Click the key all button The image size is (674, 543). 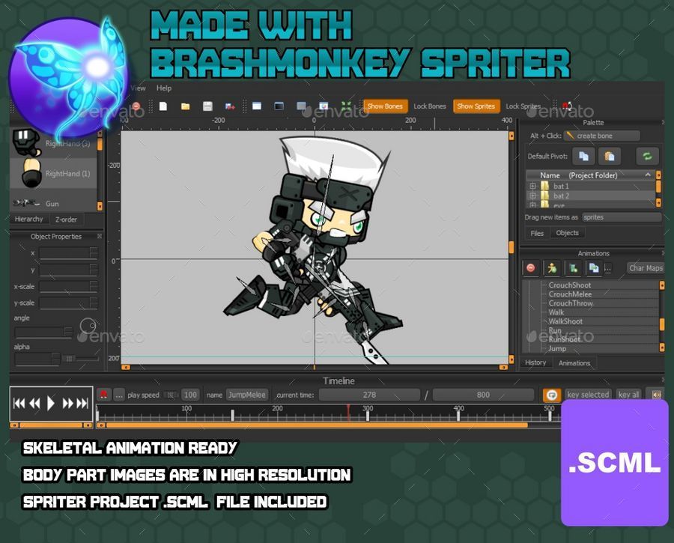(x=629, y=394)
